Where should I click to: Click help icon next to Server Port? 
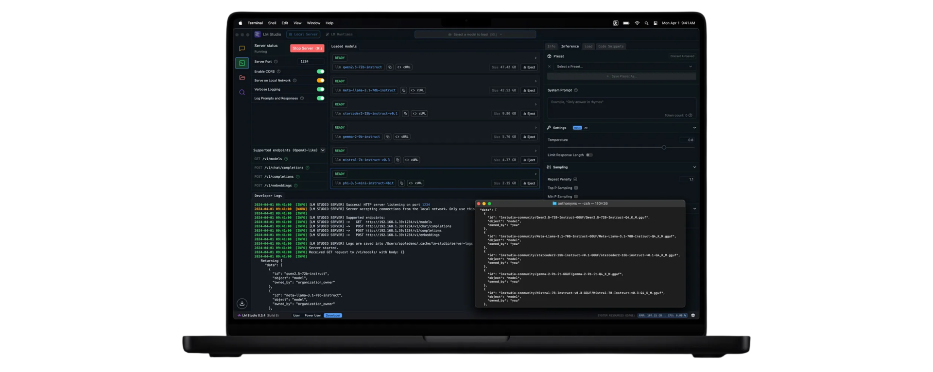tap(276, 62)
